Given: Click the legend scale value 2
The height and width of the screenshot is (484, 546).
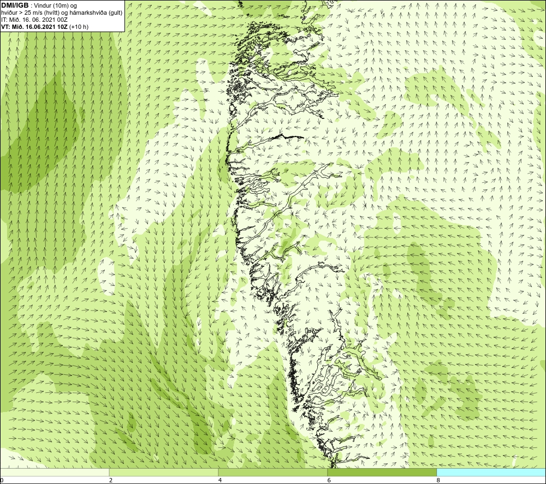Looking at the screenshot, I should (x=111, y=481).
